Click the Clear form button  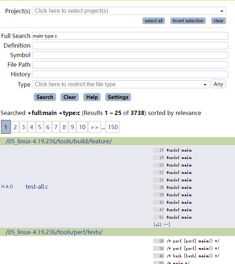[70, 97]
